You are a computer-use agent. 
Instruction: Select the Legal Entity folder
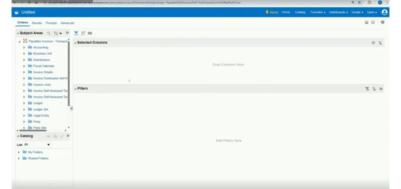(41, 116)
